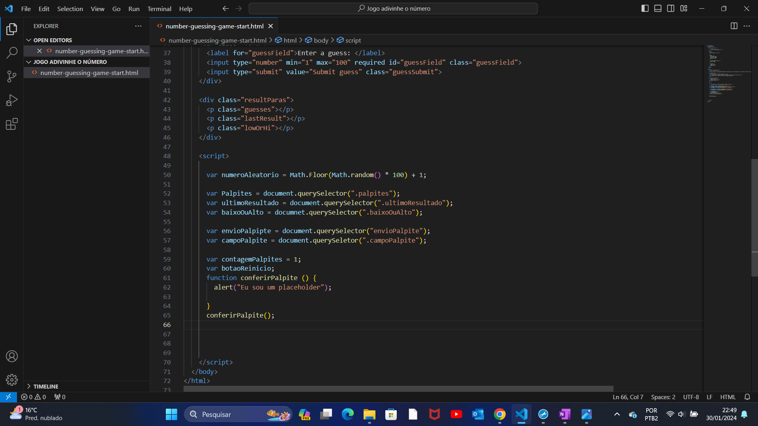This screenshot has width=758, height=426.
Task: Open Run and Debug view
Action: tap(12, 100)
